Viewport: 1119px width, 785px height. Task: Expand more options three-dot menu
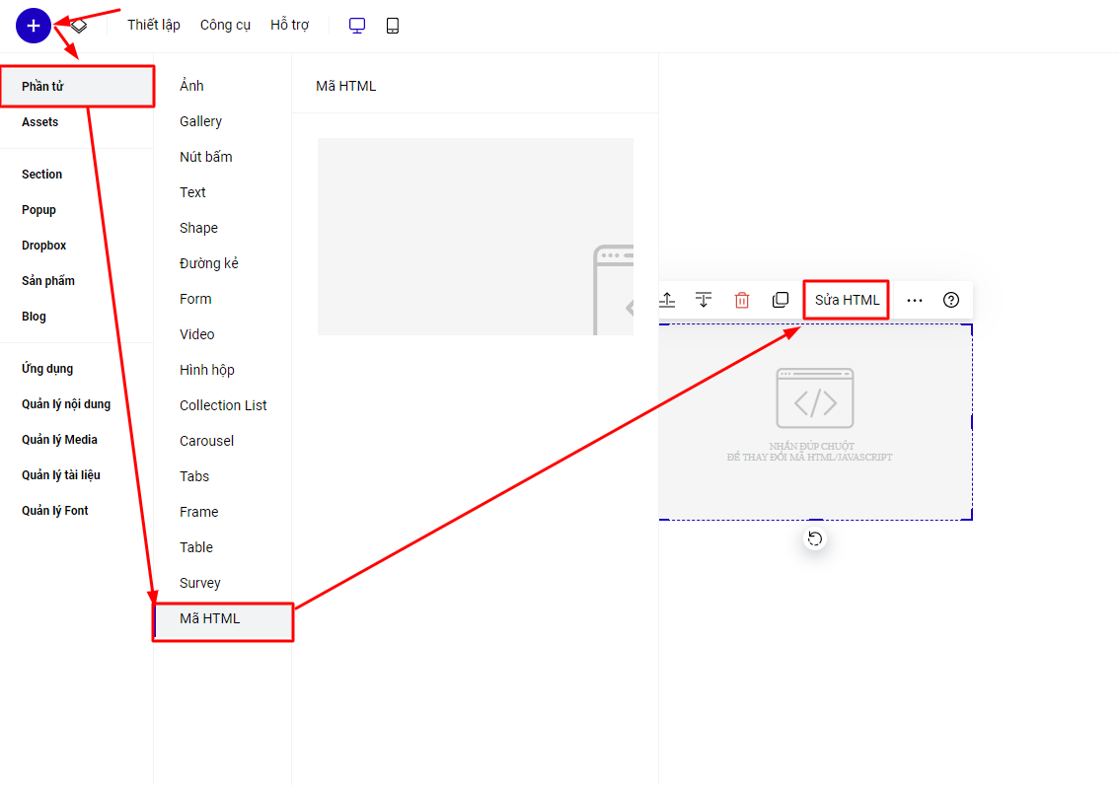(915, 300)
